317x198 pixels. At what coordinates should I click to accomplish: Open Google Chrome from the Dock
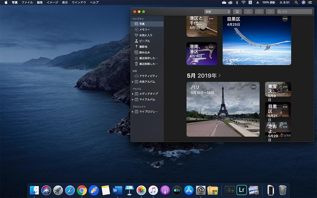(82, 190)
